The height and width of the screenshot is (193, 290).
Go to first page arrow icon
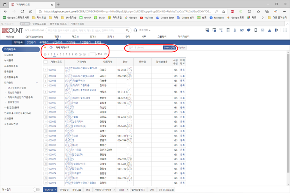tap(45, 54)
